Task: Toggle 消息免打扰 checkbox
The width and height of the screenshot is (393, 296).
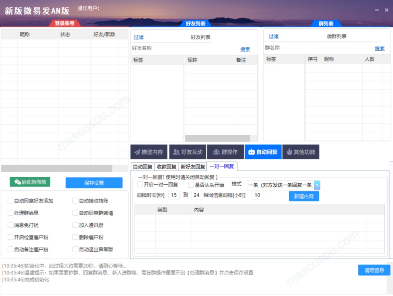Action: point(10,225)
